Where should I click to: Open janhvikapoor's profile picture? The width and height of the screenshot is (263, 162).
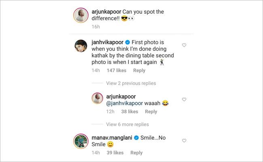pos(82,47)
